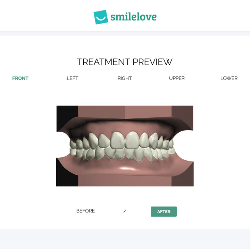
Task: Show the UPPER arch view
Action: [177, 78]
